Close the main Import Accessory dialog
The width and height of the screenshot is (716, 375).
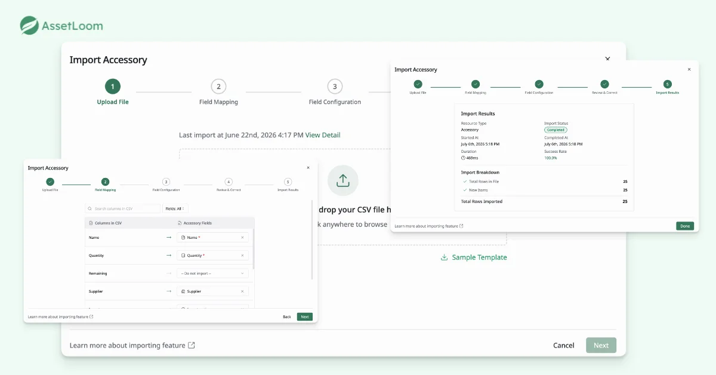coord(607,59)
